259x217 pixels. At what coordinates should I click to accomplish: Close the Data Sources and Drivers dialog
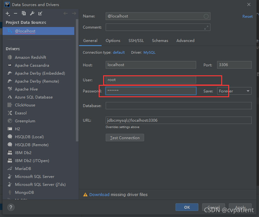click(249, 5)
